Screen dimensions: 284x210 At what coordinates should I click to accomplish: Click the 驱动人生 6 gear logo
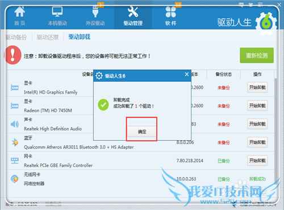(x=266, y=23)
